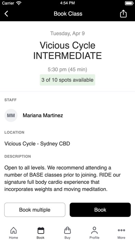This screenshot has width=135, height=240.
Task: Tap the Home house icon
Action: pyautogui.click(x=13, y=230)
